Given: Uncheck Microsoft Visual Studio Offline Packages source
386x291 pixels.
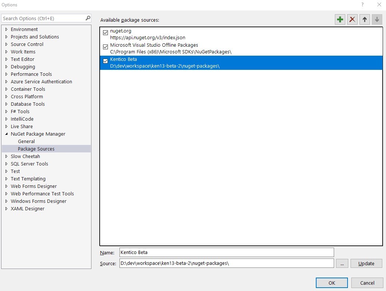Looking at the screenshot, I should [x=105, y=47].
